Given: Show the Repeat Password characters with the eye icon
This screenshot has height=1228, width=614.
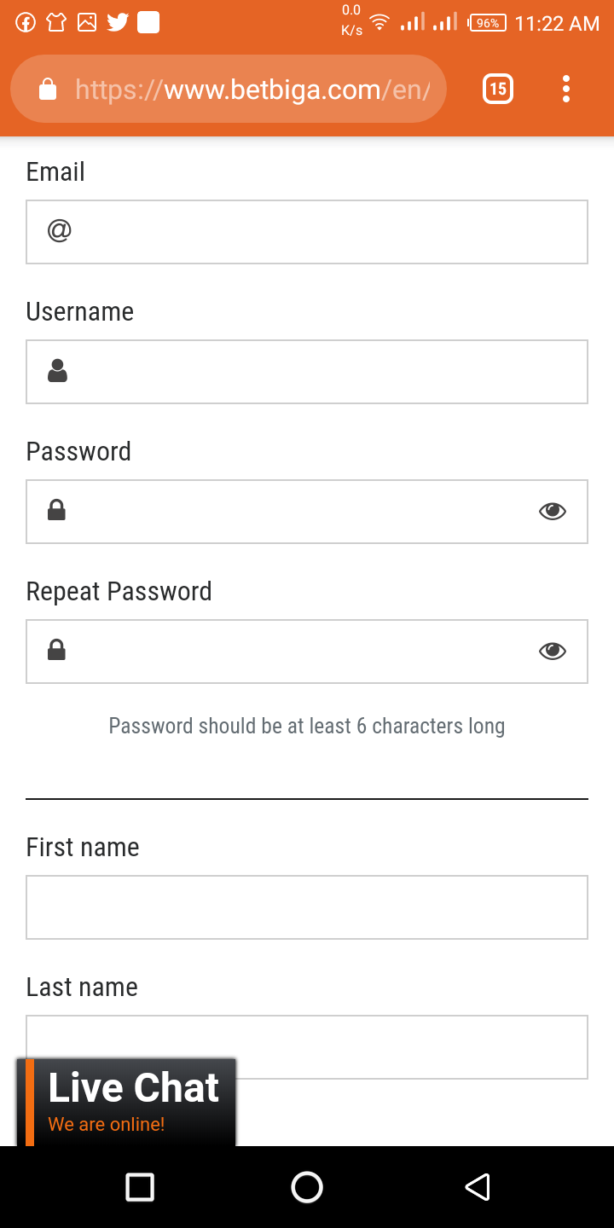Looking at the screenshot, I should click(x=553, y=651).
